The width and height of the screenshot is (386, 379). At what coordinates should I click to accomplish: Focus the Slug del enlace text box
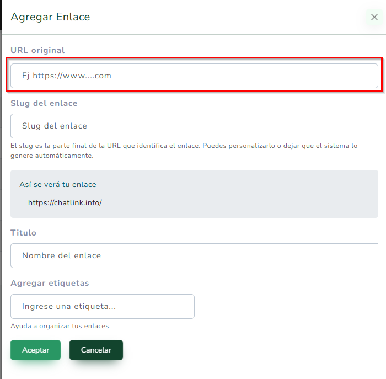click(194, 126)
